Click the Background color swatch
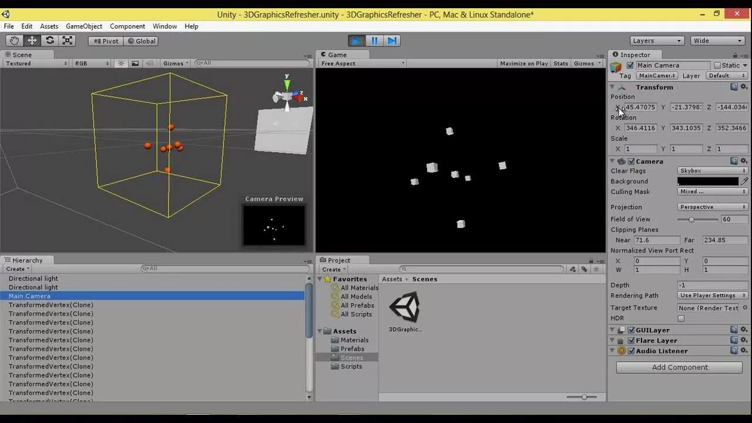The width and height of the screenshot is (752, 423). point(708,182)
